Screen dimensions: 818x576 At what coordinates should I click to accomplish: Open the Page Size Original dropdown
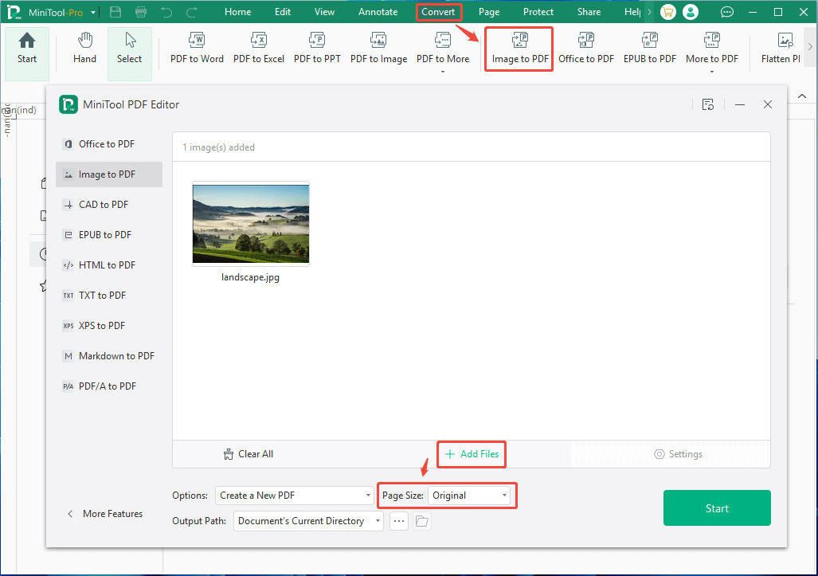[468, 495]
